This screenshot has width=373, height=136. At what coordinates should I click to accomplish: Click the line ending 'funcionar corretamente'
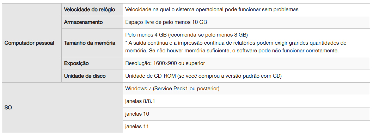pyautogui.click(x=232, y=51)
